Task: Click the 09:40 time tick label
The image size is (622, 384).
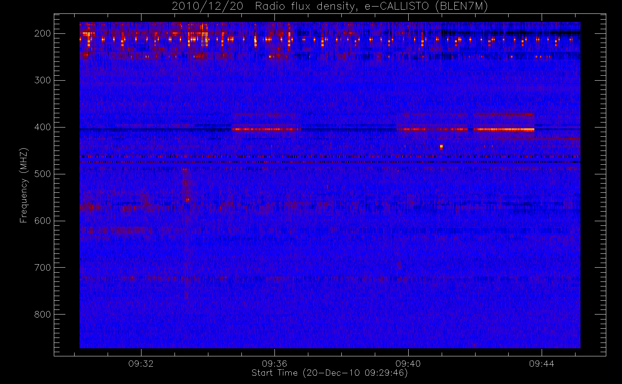Action: 408,364
